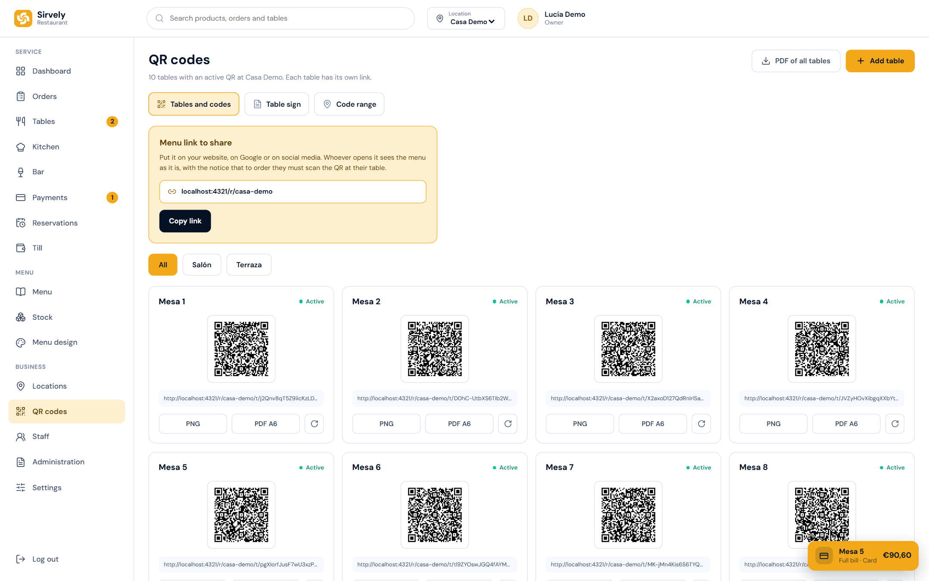Switch to the Code range tab

tap(349, 104)
